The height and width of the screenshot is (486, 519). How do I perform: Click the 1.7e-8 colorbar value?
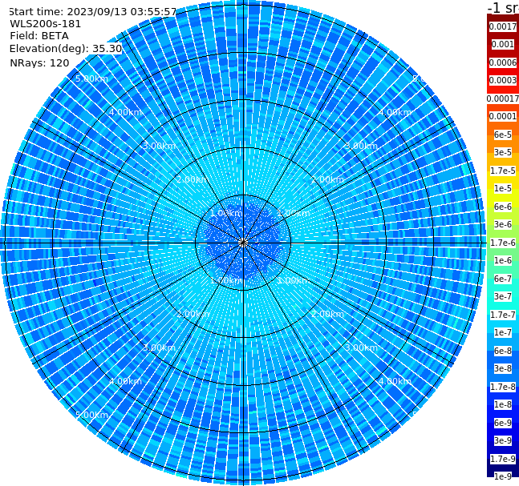(503, 387)
